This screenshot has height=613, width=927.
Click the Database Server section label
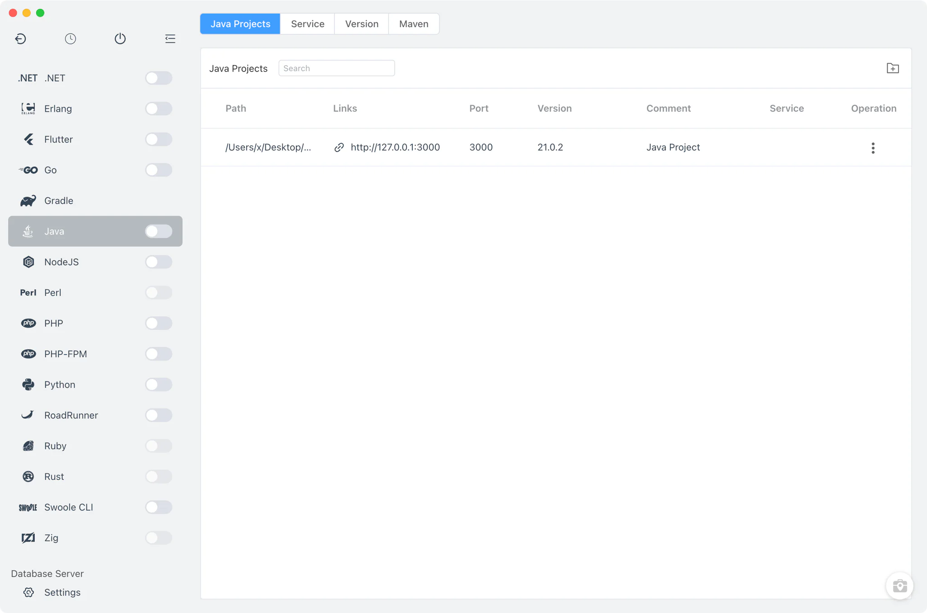47,574
